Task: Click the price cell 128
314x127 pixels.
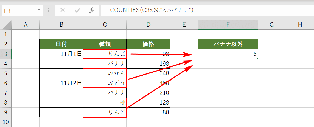Action: [148, 103]
